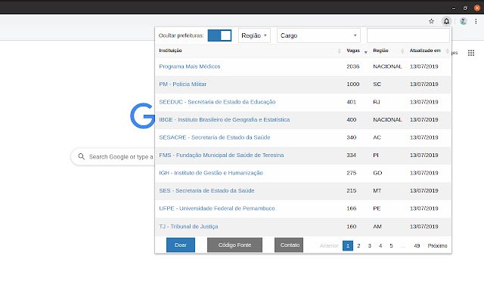Open the PM - Polícia Militar link
Image resolution: width=484 pixels, height=302 pixels.
point(183,84)
